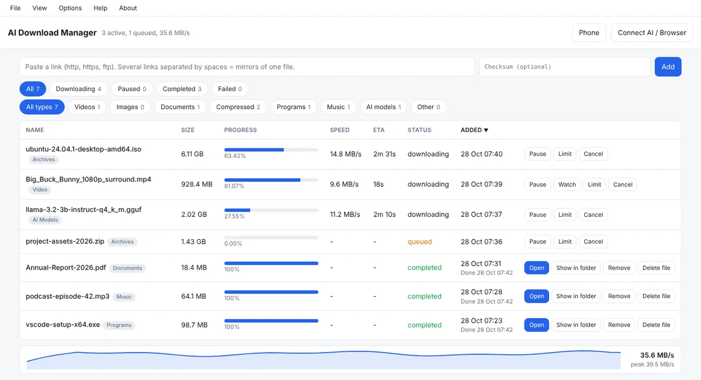This screenshot has width=701, height=380.
Task: Show only Failed downloads
Action: pos(230,89)
